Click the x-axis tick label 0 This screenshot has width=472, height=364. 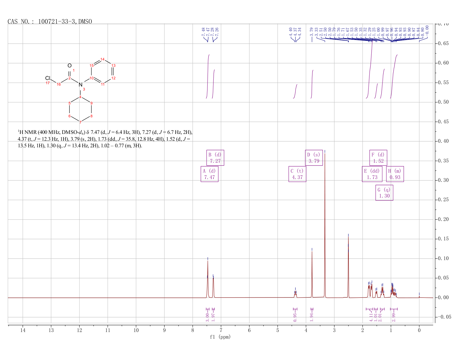coord(419,330)
